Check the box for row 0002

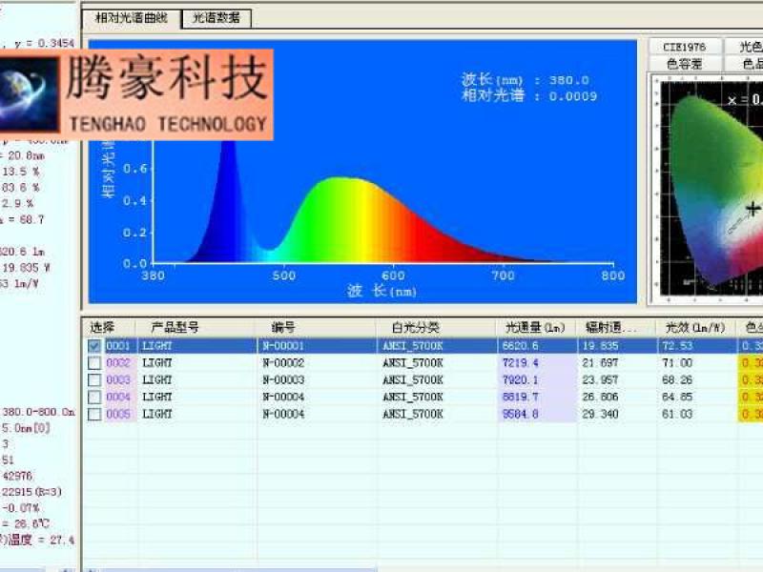tap(94, 363)
